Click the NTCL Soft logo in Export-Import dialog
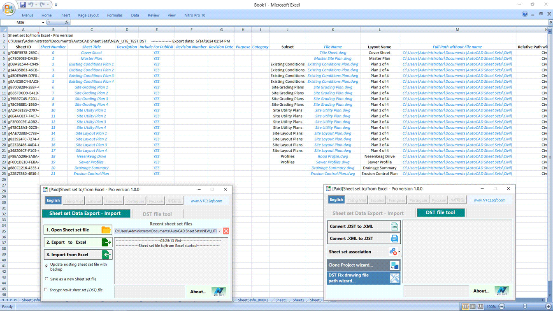 click(218, 292)
